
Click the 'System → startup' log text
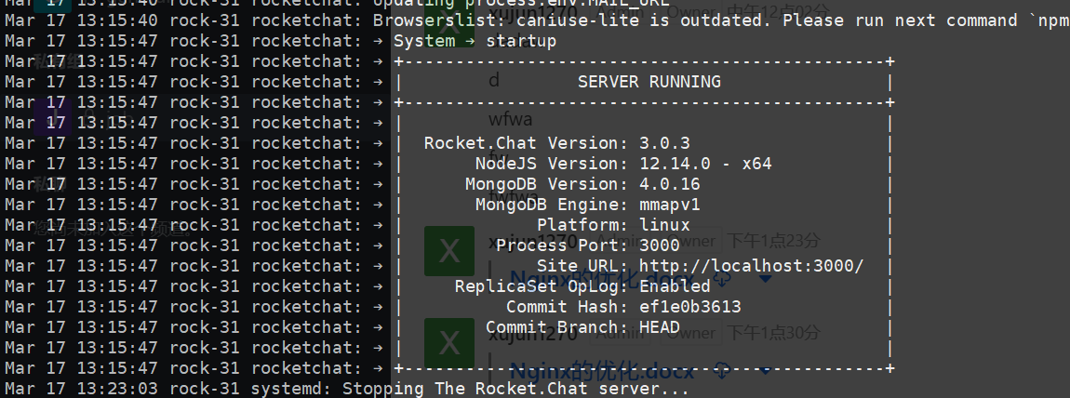[475, 41]
